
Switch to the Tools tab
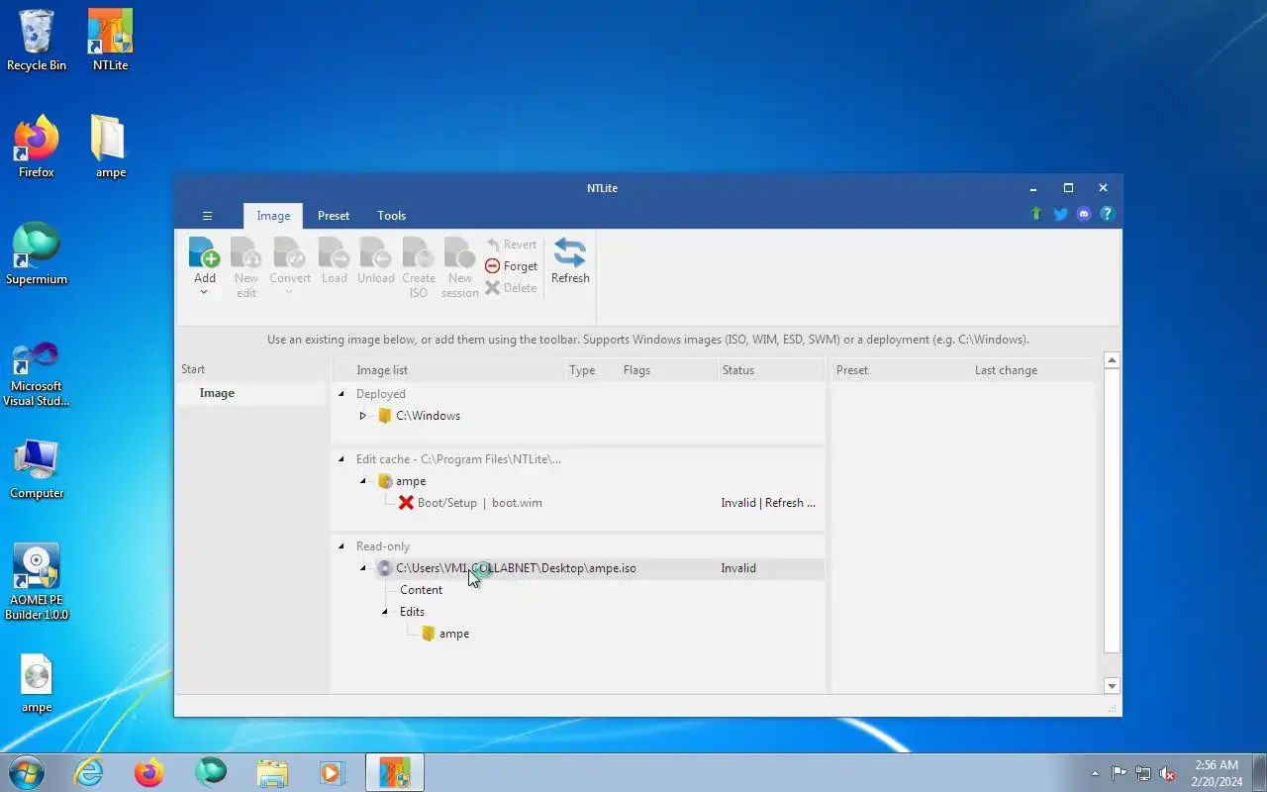(391, 216)
